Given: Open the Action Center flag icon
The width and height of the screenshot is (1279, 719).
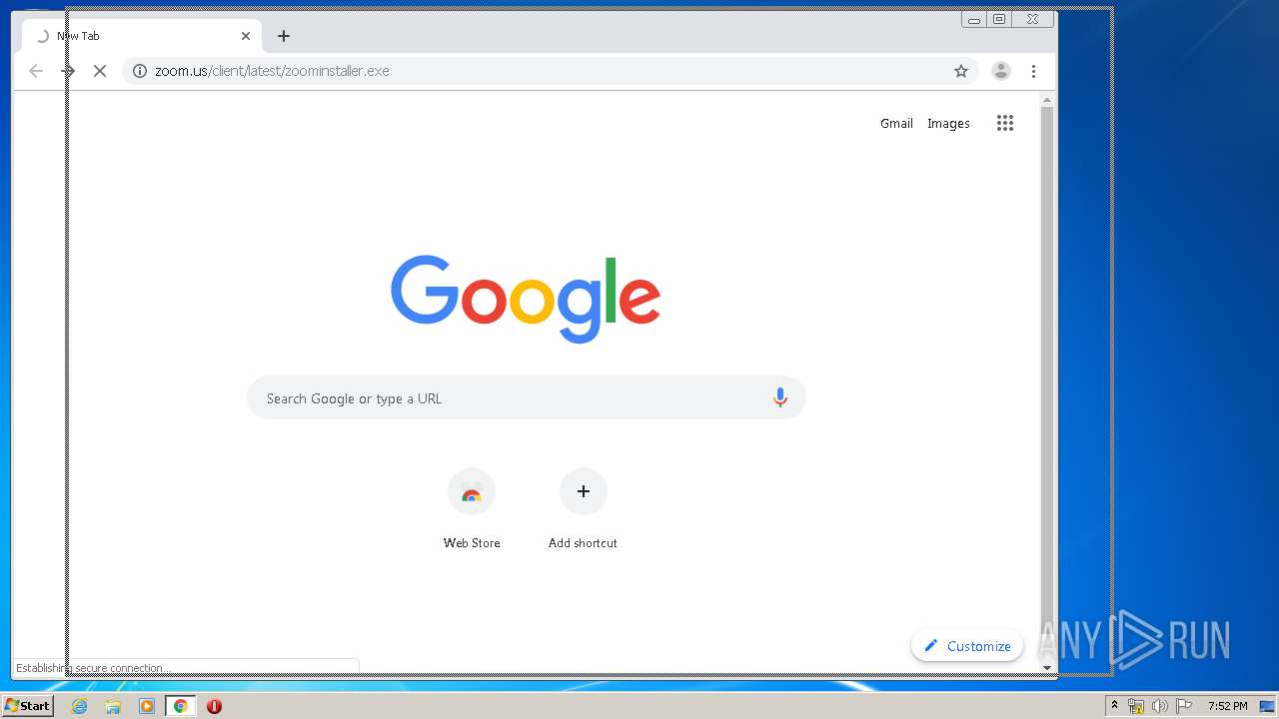Looking at the screenshot, I should coord(1184,706).
